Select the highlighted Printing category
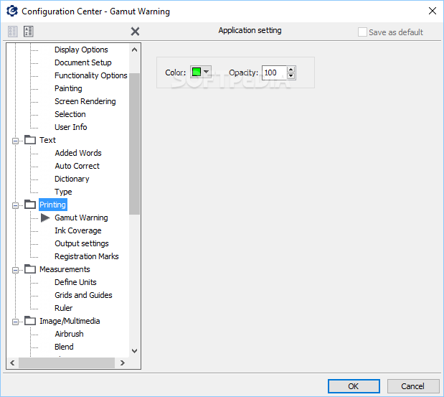 click(52, 205)
